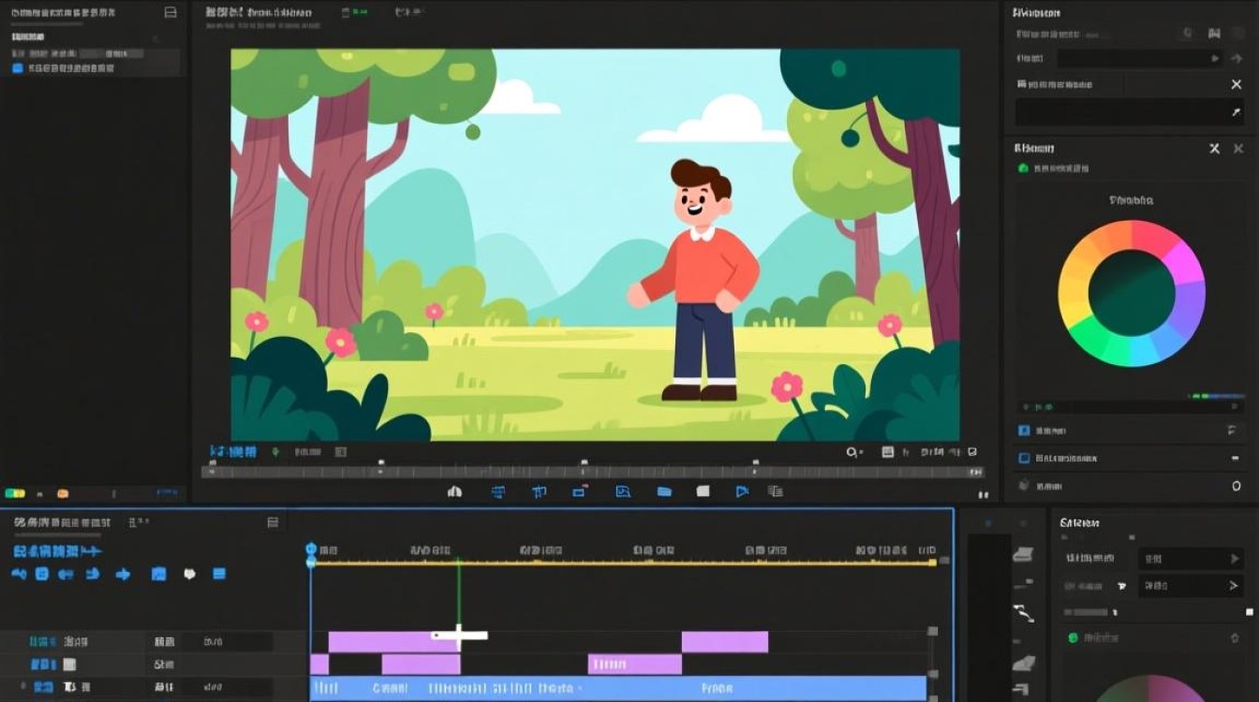1259x702 pixels.
Task: Click the blue striped list icon in timeline tools
Action: pyautogui.click(x=218, y=574)
